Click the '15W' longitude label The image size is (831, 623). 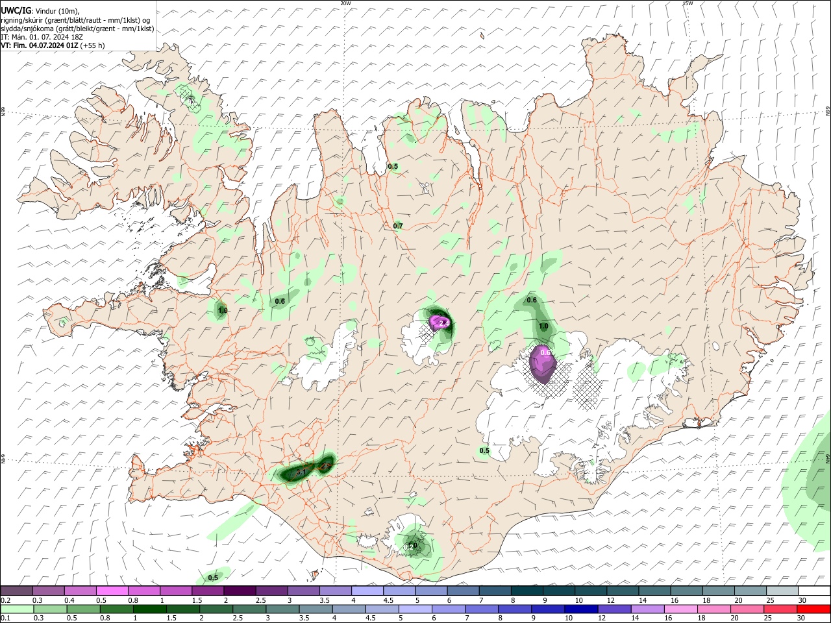tap(688, 3)
